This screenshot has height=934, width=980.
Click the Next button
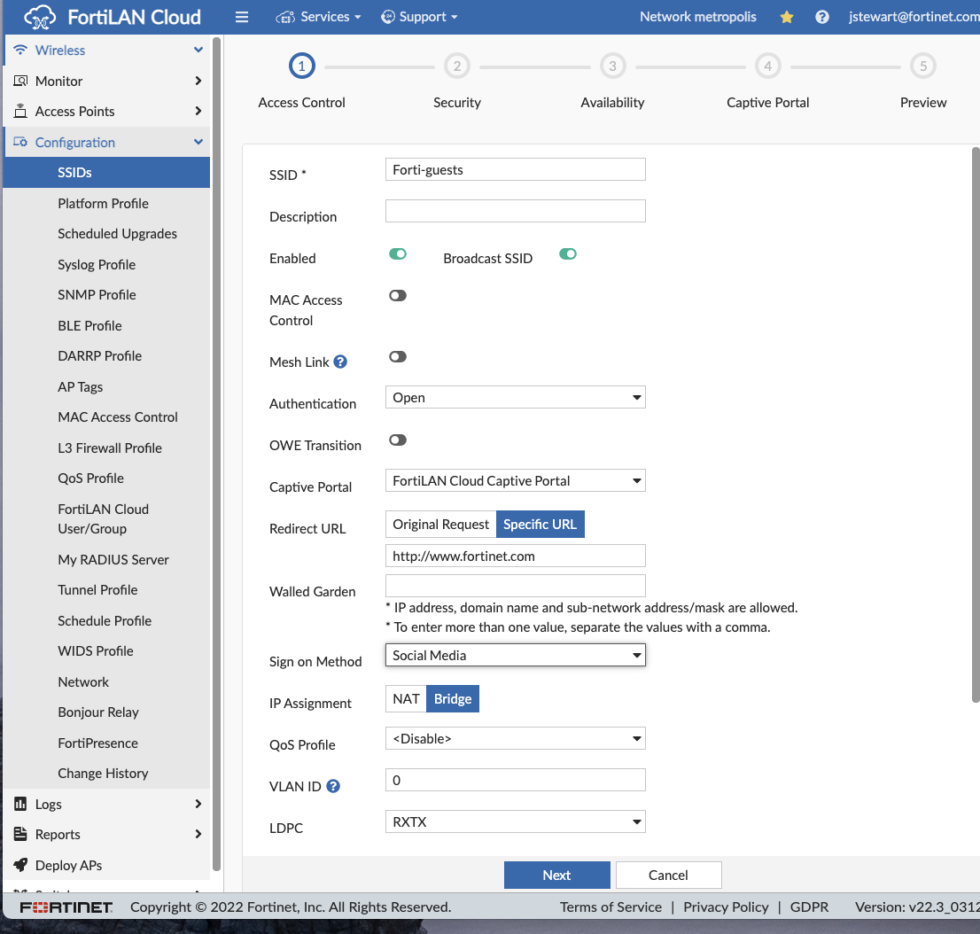pyautogui.click(x=556, y=875)
